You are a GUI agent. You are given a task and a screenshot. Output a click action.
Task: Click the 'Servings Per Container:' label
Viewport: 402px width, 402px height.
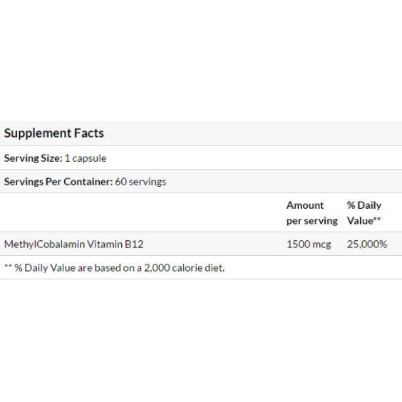click(58, 182)
